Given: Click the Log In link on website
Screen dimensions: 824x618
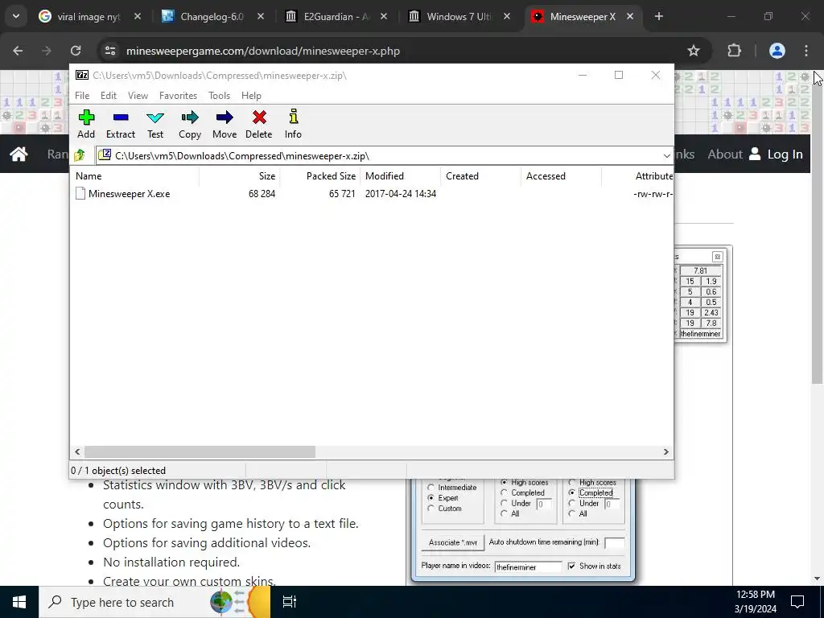Looking at the screenshot, I should (x=776, y=154).
